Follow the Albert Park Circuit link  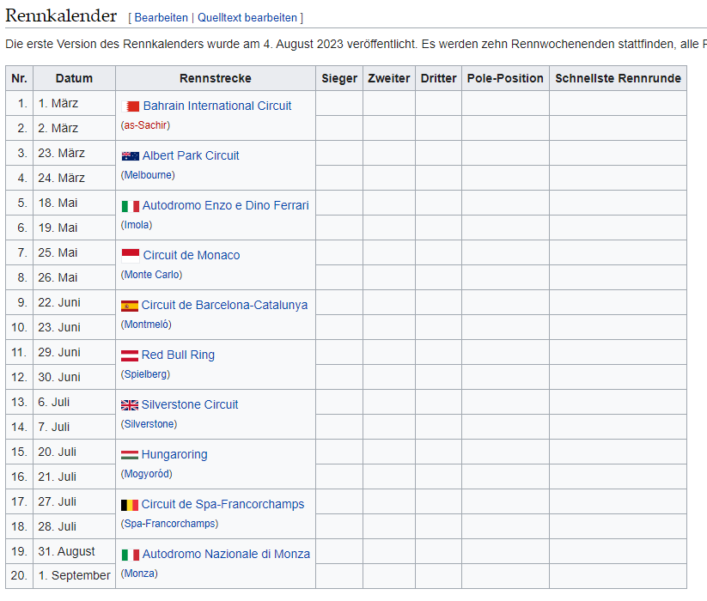click(x=191, y=155)
